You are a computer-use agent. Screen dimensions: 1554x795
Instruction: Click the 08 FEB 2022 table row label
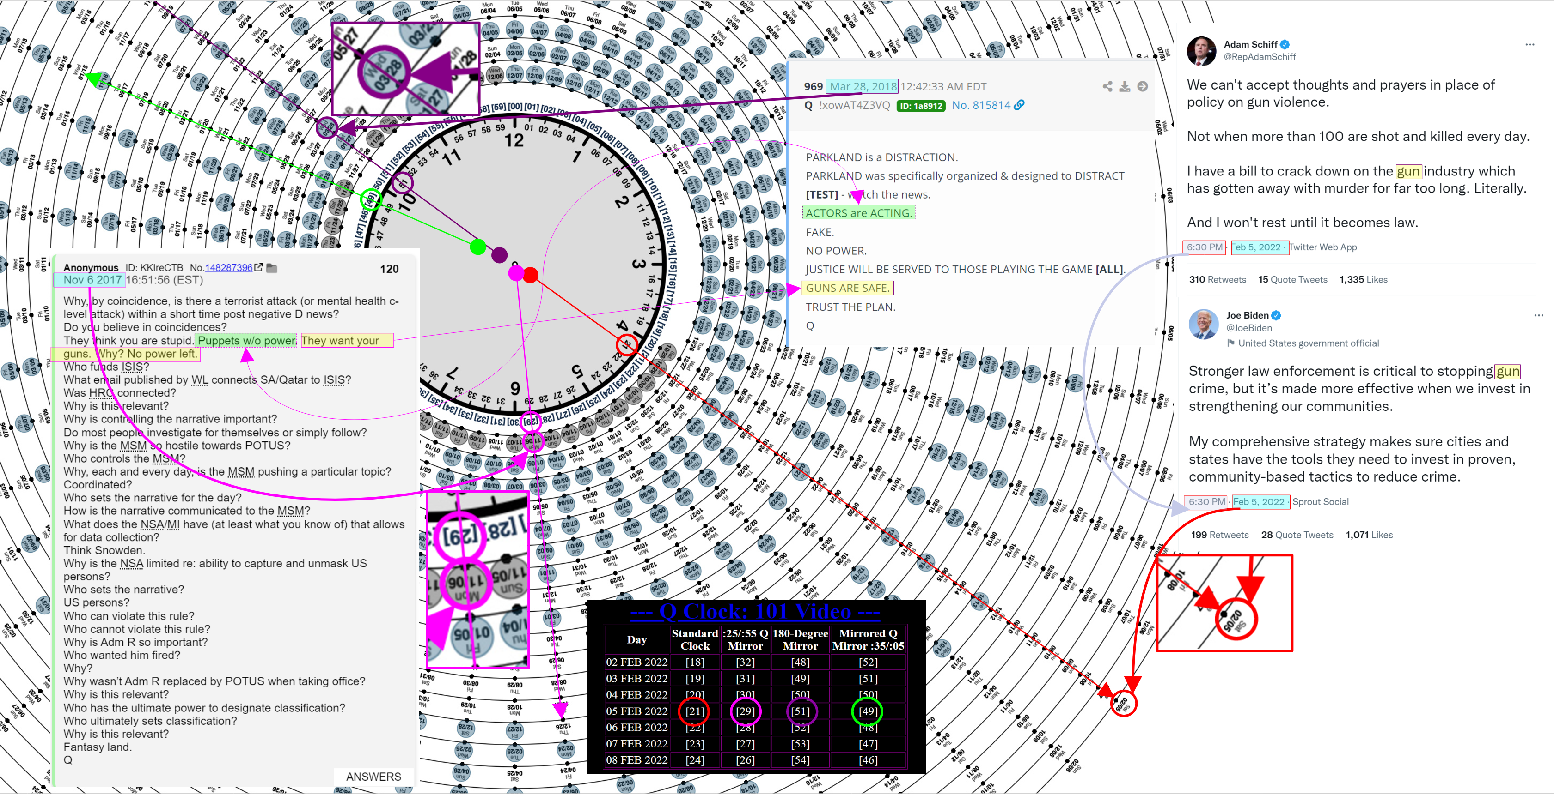(x=636, y=760)
